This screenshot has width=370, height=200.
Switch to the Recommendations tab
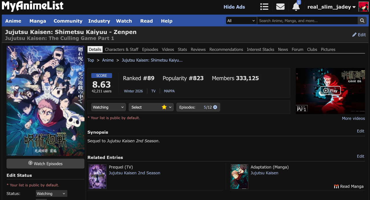click(226, 49)
